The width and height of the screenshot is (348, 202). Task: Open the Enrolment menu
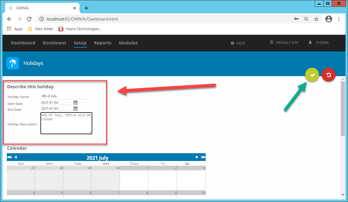point(54,43)
